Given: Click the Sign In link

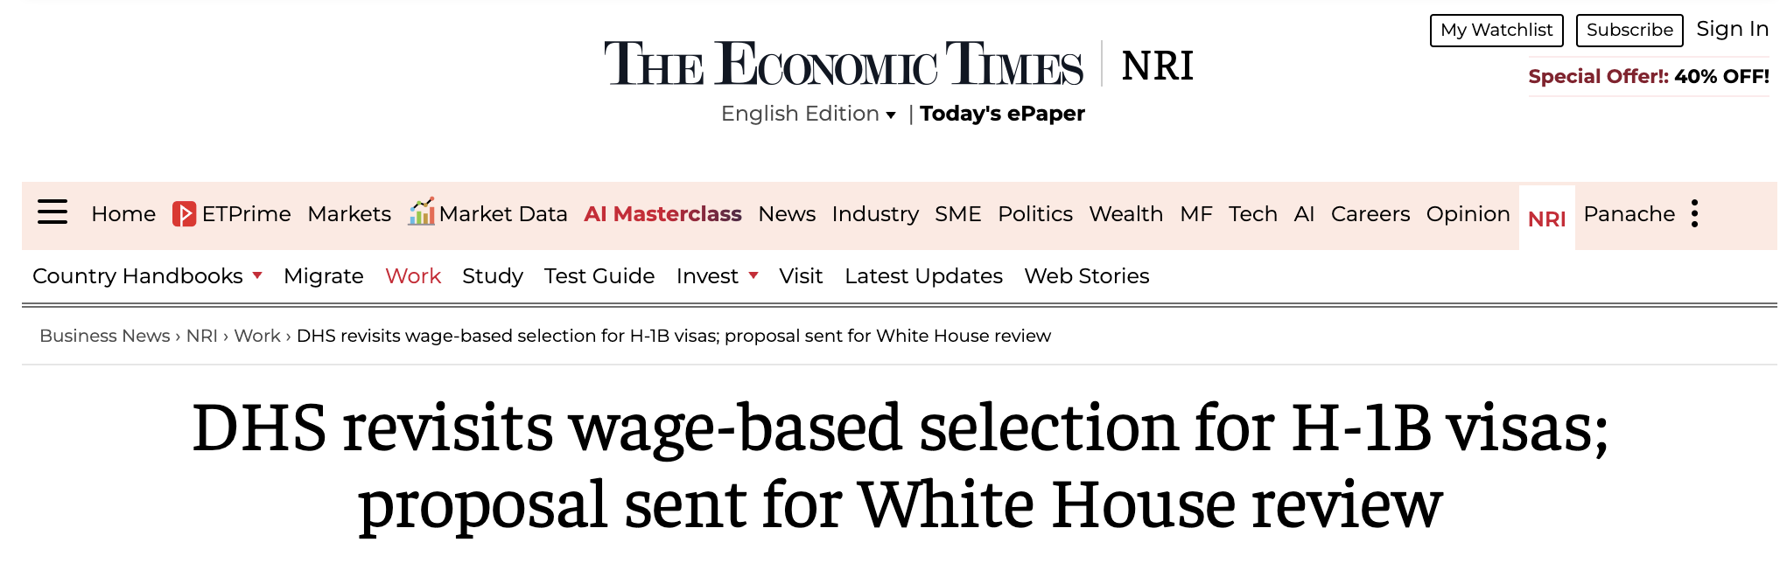Looking at the screenshot, I should [1732, 29].
